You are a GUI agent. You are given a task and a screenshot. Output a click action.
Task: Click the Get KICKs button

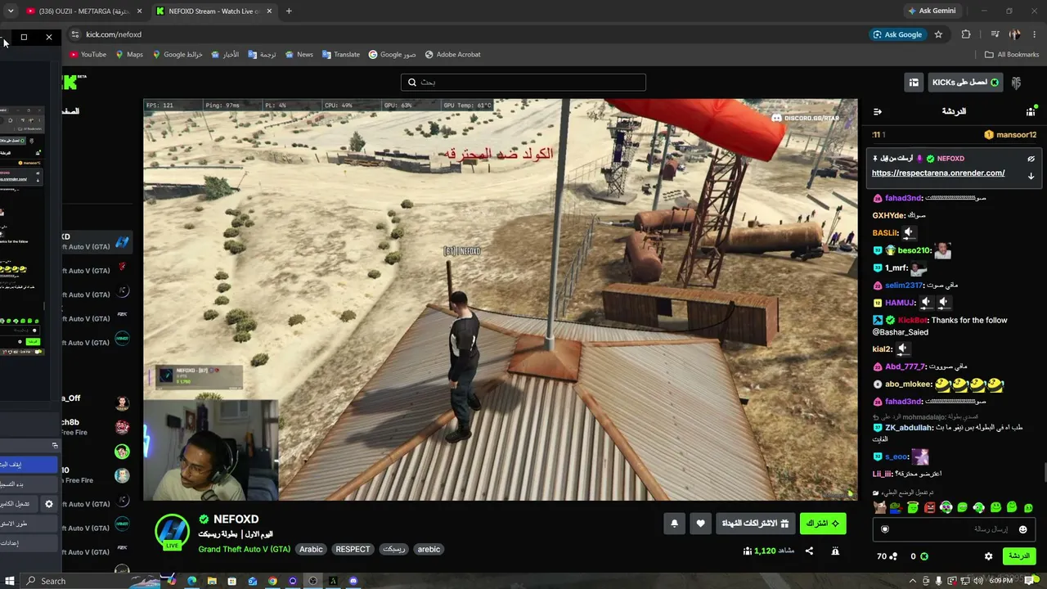(x=965, y=83)
